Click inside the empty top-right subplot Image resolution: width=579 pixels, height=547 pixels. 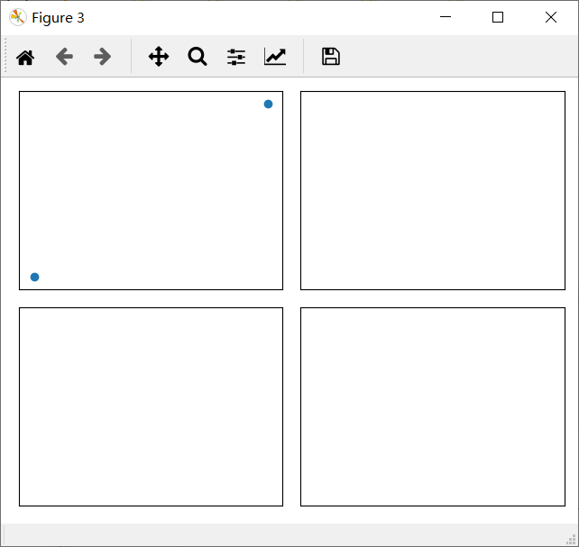tap(433, 190)
